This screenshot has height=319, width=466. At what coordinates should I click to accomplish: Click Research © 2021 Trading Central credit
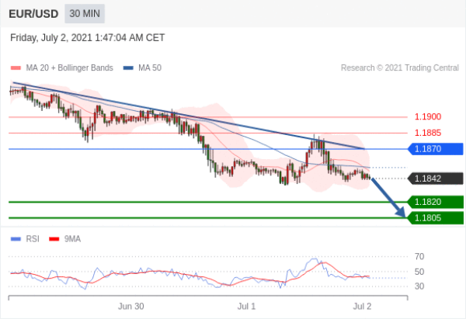400,68
